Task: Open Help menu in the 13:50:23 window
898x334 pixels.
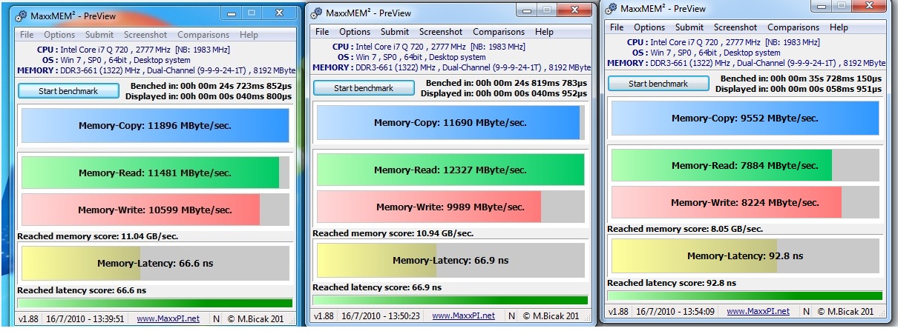Action: coord(544,32)
